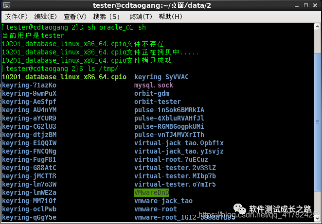Click mysql.sock entry

tap(154, 85)
